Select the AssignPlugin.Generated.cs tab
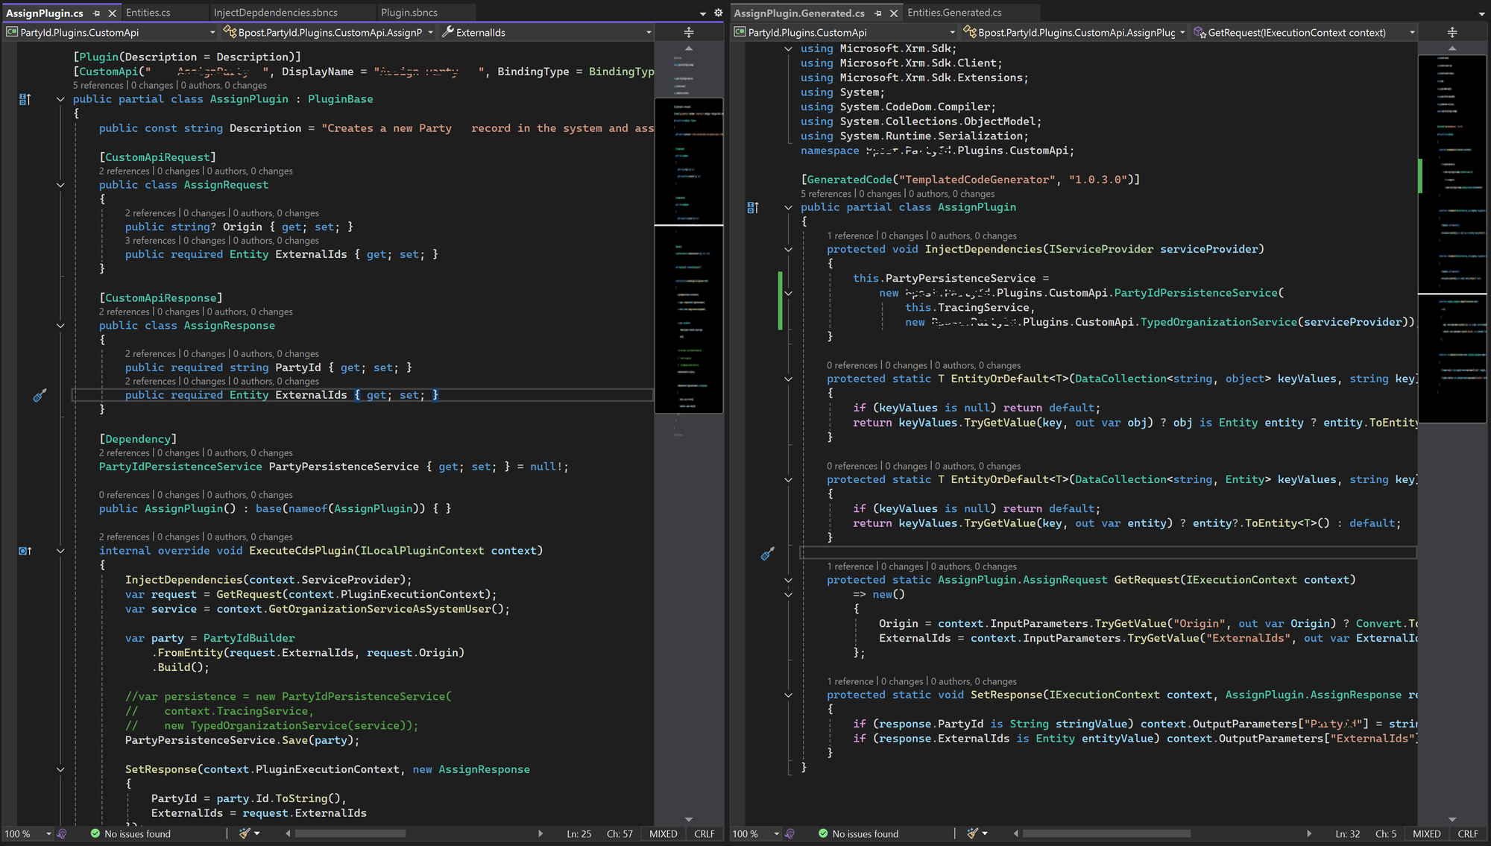Screen dimensions: 1491x846 [799, 13]
